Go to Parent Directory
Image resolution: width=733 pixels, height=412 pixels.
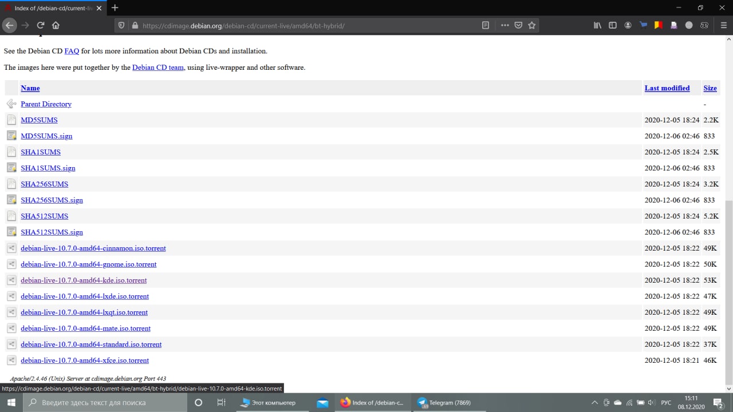pyautogui.click(x=46, y=104)
